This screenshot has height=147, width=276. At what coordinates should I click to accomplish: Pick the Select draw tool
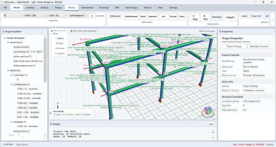click(x=60, y=38)
